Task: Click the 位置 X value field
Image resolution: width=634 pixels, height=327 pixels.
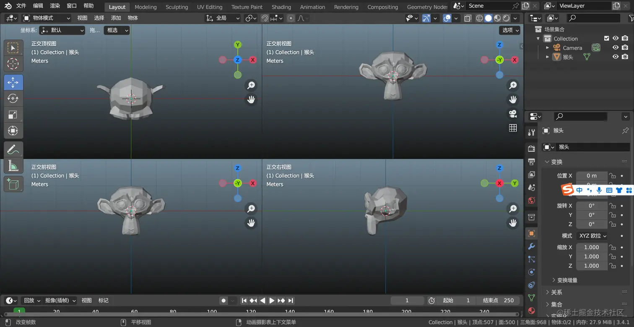Action: [x=592, y=176]
